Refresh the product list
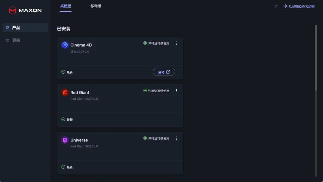 [x=276, y=6]
